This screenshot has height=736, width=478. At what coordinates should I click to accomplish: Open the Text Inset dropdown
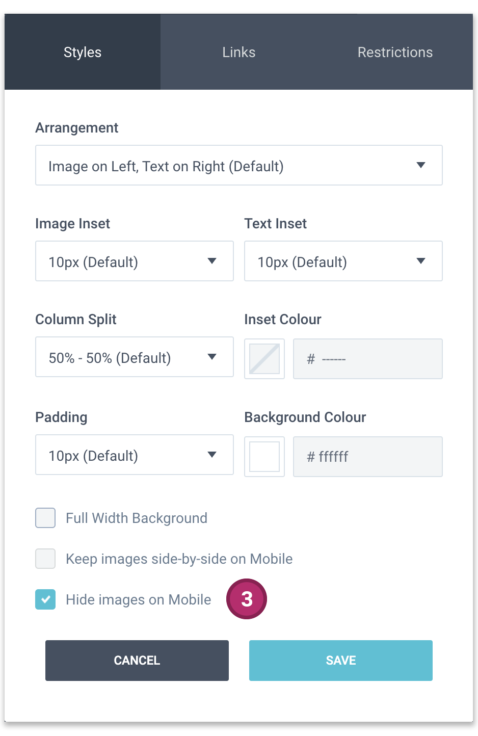(x=343, y=261)
